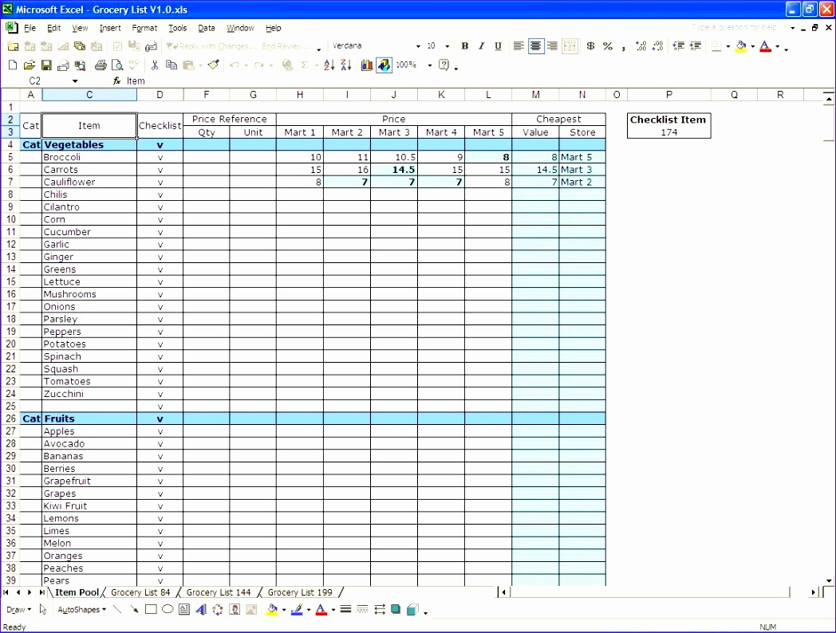836x633 pixels.
Task: Open the Insert menu
Action: [x=110, y=28]
